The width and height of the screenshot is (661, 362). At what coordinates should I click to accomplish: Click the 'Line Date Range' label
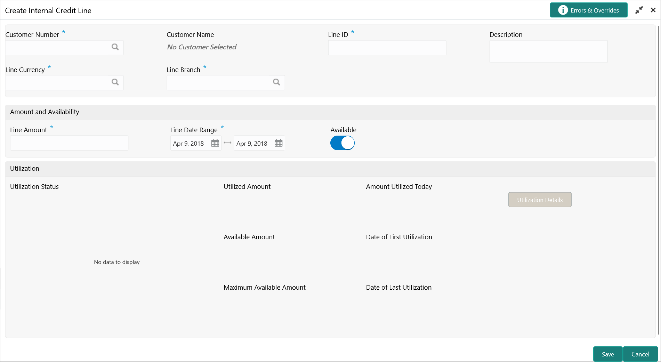(194, 130)
